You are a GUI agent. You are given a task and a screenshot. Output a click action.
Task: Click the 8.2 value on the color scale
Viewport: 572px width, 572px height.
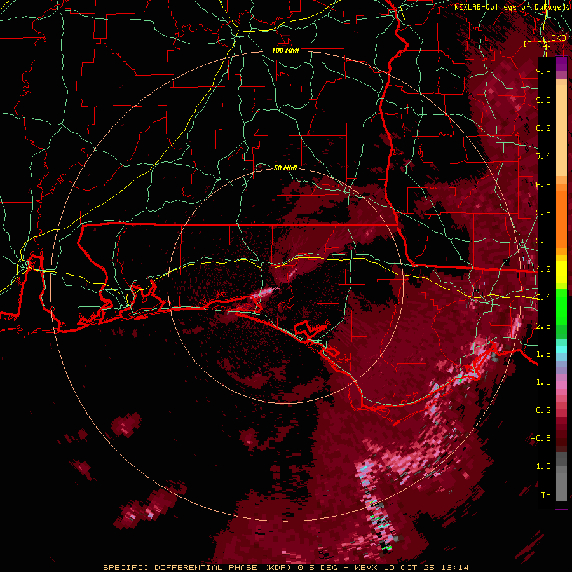543,128
